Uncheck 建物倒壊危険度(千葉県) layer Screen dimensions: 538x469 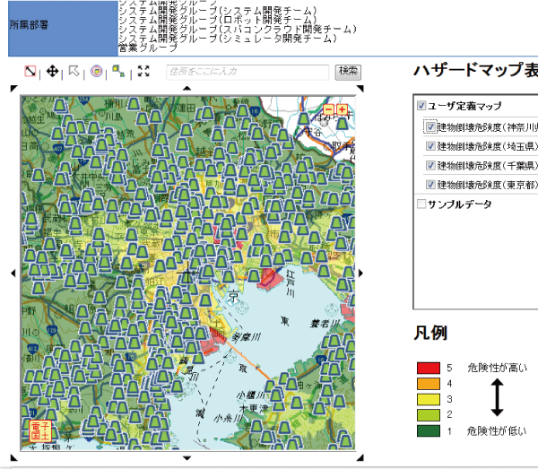point(430,165)
